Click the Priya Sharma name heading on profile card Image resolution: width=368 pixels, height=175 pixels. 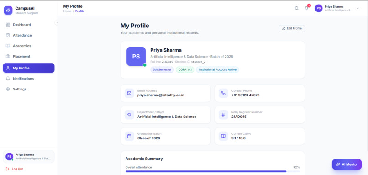point(166,50)
